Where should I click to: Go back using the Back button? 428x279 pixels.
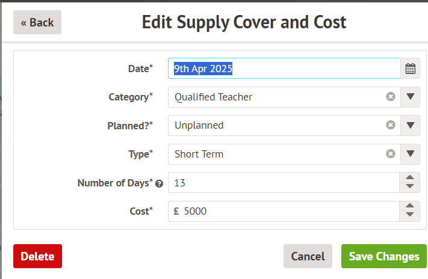[x=37, y=22]
